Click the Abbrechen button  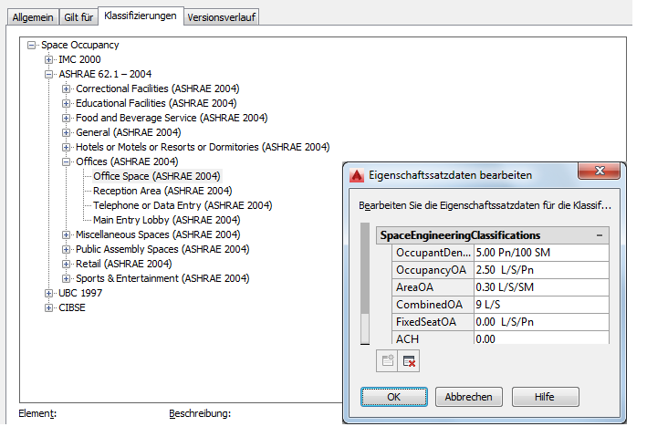coord(469,397)
